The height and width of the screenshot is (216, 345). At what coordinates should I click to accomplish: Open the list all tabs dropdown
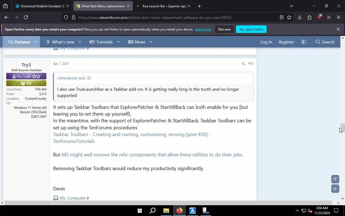[291, 6]
